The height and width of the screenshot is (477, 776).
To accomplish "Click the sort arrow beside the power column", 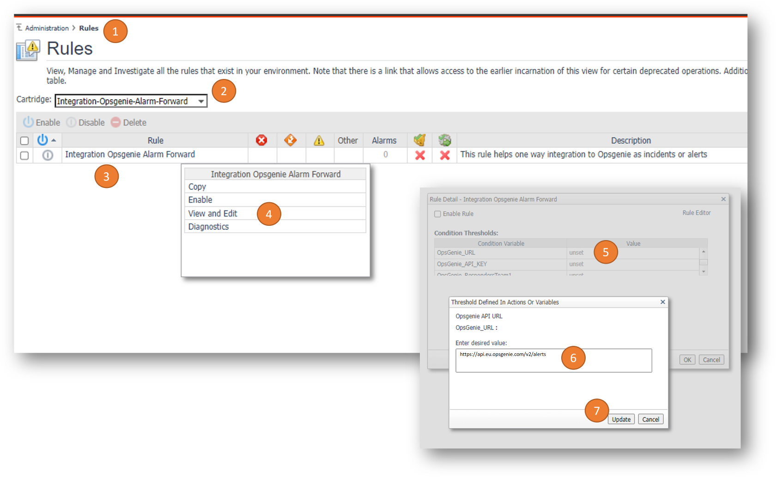I will click(x=54, y=140).
